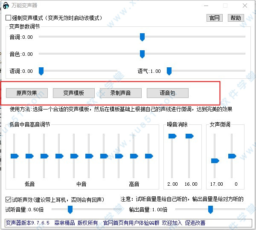256x230 pixels.
Task: Click the first equalizer slider above 低音
Action: pyautogui.click(x=15, y=156)
